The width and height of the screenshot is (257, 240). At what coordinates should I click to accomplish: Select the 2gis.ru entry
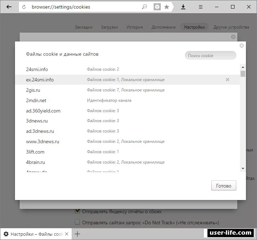[128, 90]
